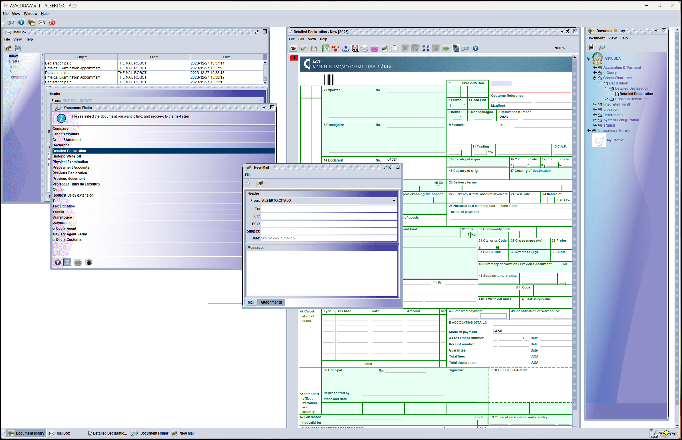682x440 pixels.
Task: Click the help icon at Document Finder bottom
Action: (58, 262)
